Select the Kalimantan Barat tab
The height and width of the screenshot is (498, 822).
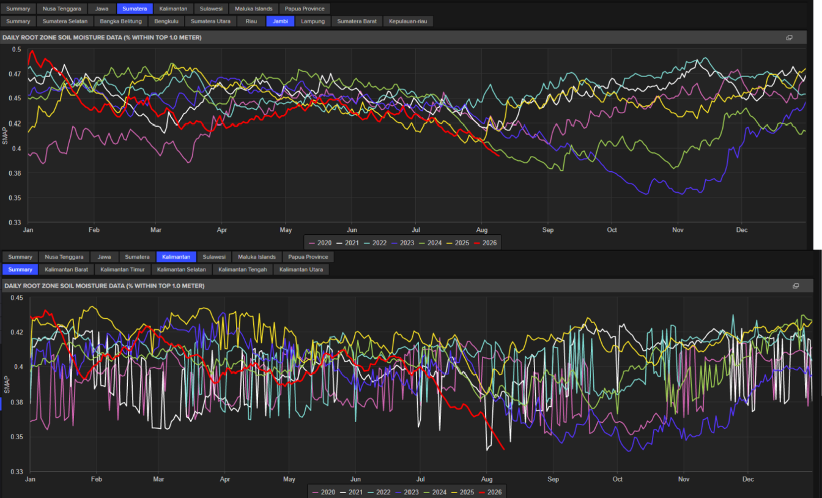point(67,269)
